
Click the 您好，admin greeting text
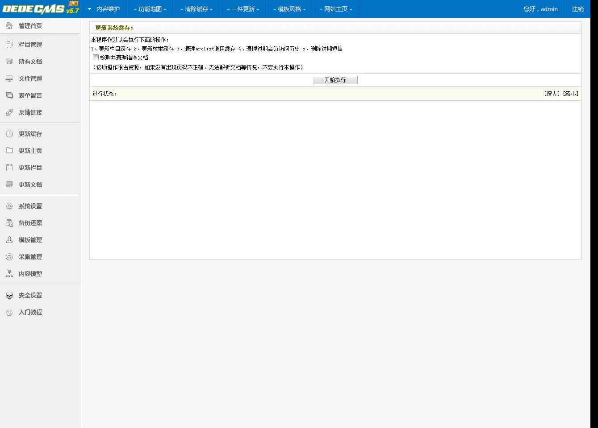[540, 9]
